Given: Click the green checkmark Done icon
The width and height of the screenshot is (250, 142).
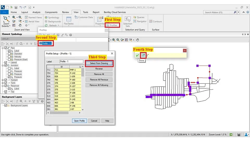Looking at the screenshot, I should point(137,55).
